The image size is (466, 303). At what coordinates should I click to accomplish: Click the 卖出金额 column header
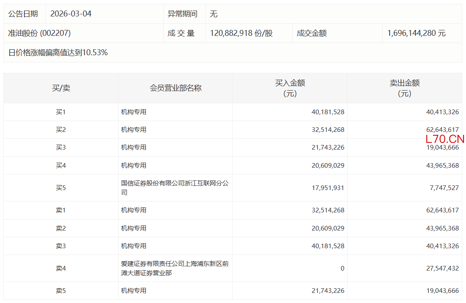click(404, 88)
